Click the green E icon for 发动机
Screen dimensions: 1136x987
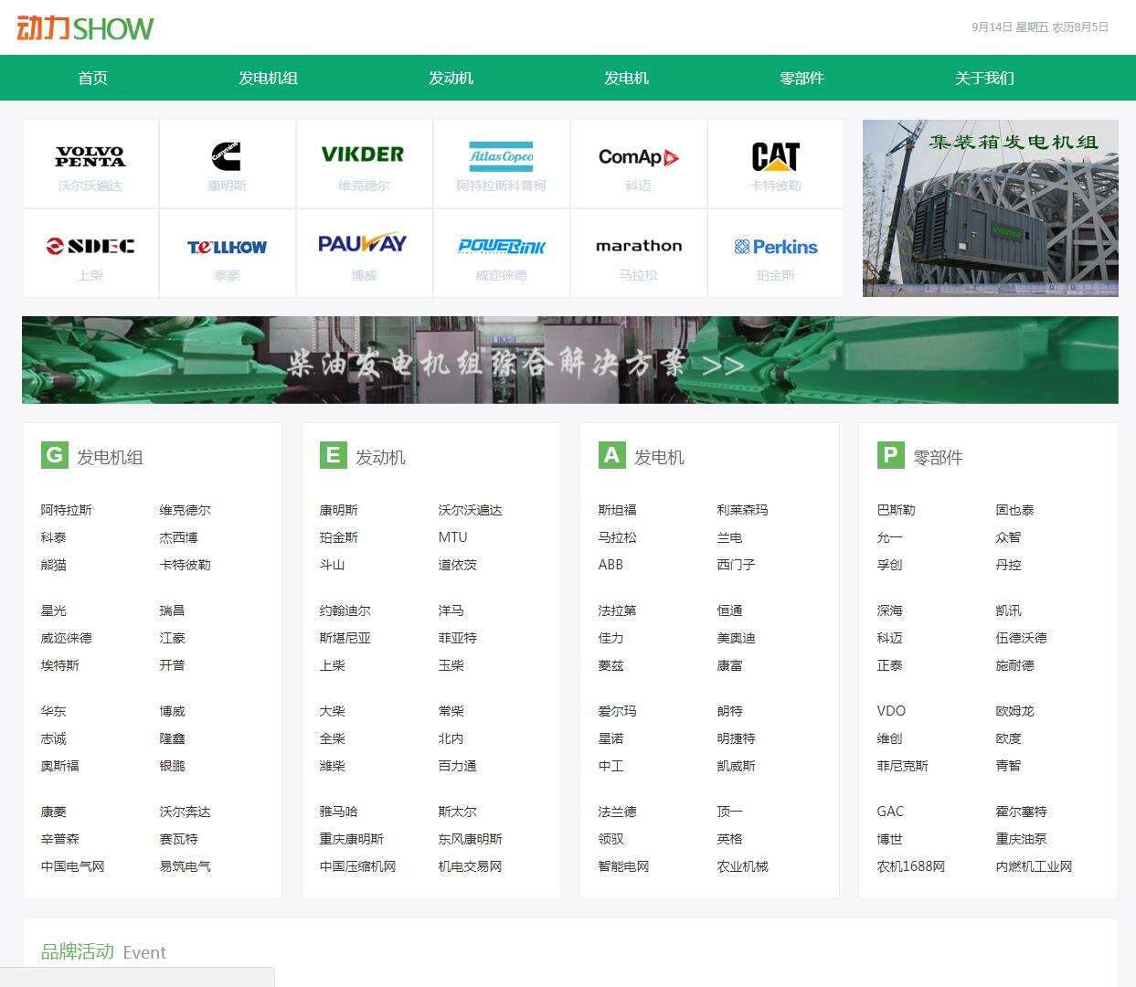click(334, 455)
